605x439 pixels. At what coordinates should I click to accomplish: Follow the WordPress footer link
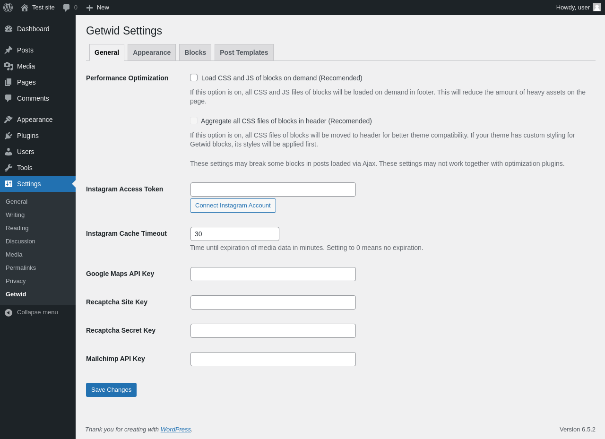(176, 429)
